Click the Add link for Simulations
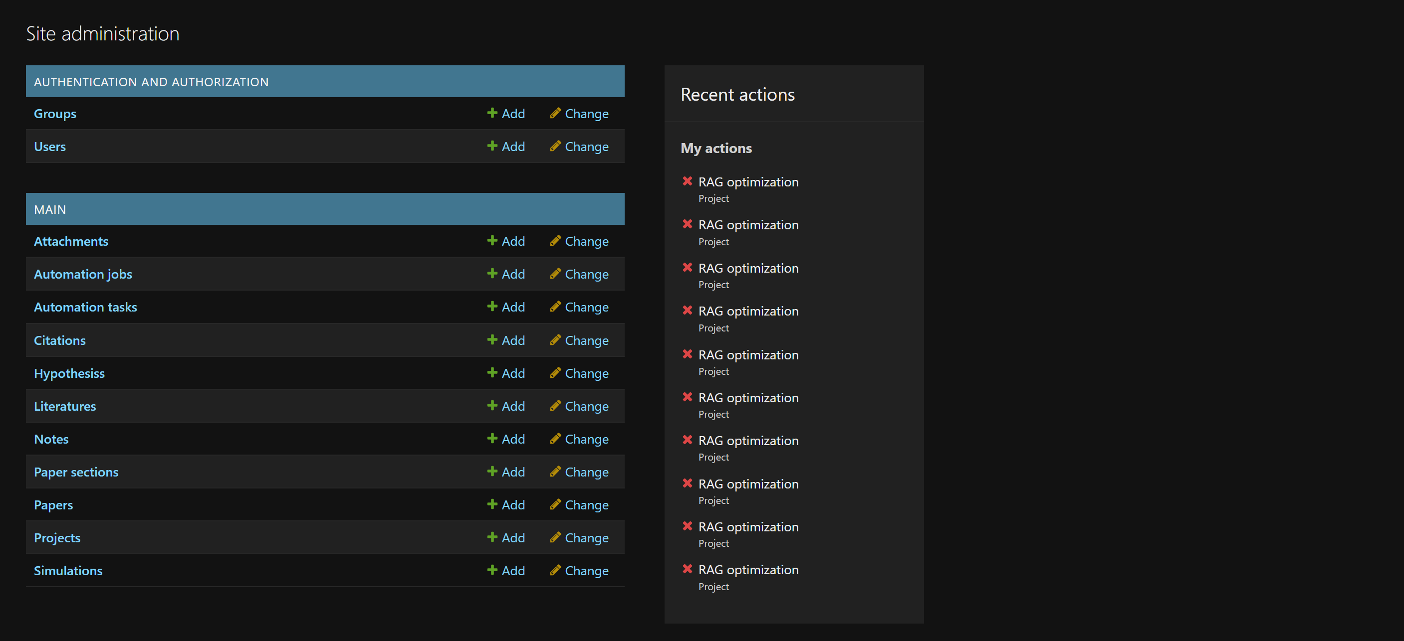Screen dimensions: 1404x641 point(512,571)
